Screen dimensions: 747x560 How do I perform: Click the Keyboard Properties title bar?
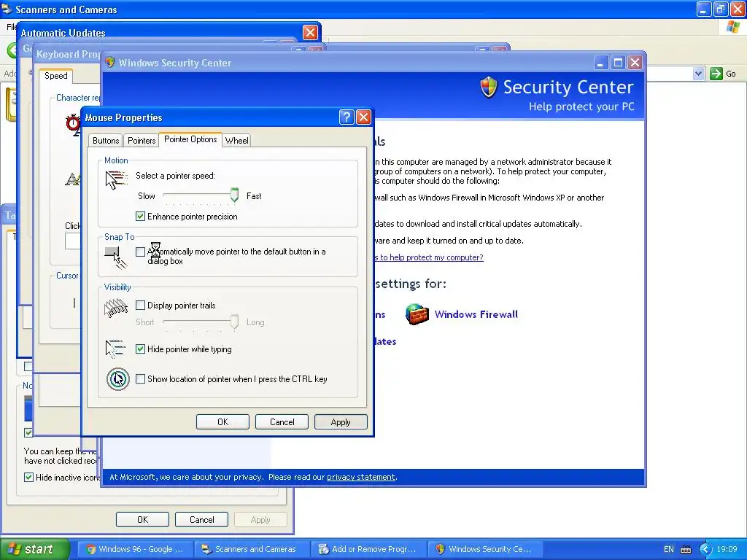pos(68,54)
